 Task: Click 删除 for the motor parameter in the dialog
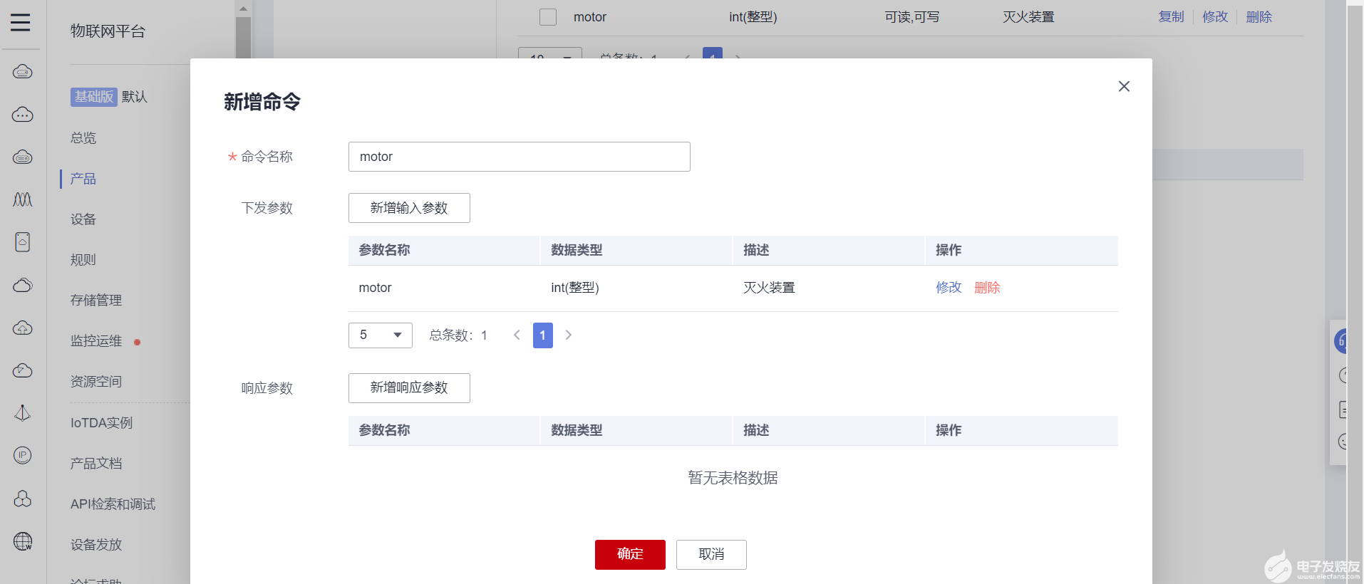click(x=987, y=288)
